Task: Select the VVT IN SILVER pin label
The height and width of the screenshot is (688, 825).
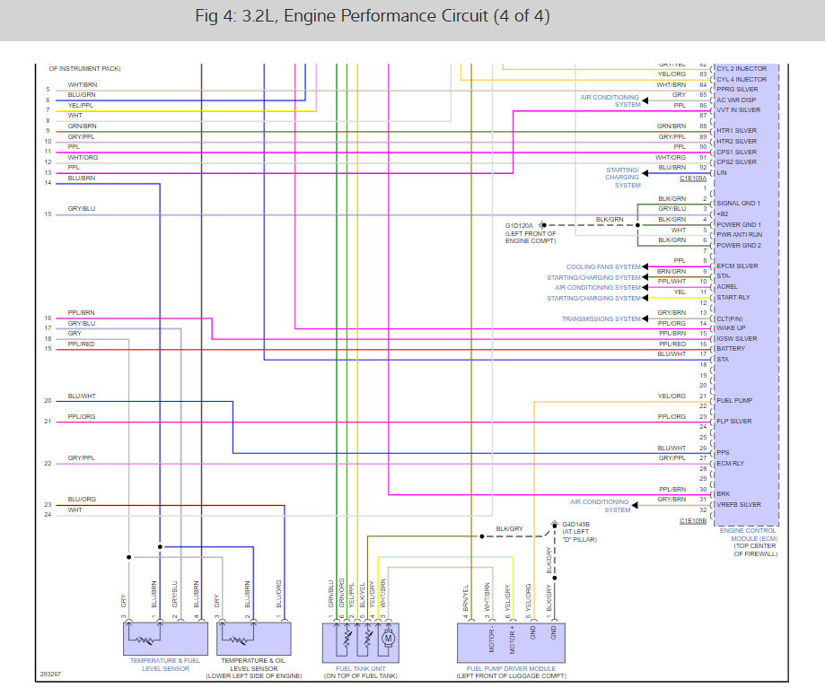Action: tap(738, 109)
